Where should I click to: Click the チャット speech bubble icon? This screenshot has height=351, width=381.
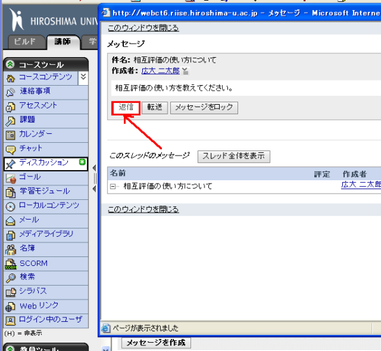[10, 150]
